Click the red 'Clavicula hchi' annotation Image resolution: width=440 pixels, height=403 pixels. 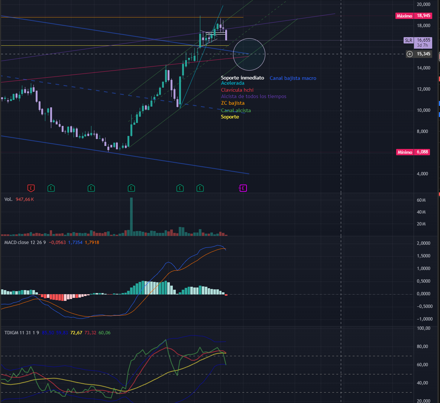[x=237, y=90]
